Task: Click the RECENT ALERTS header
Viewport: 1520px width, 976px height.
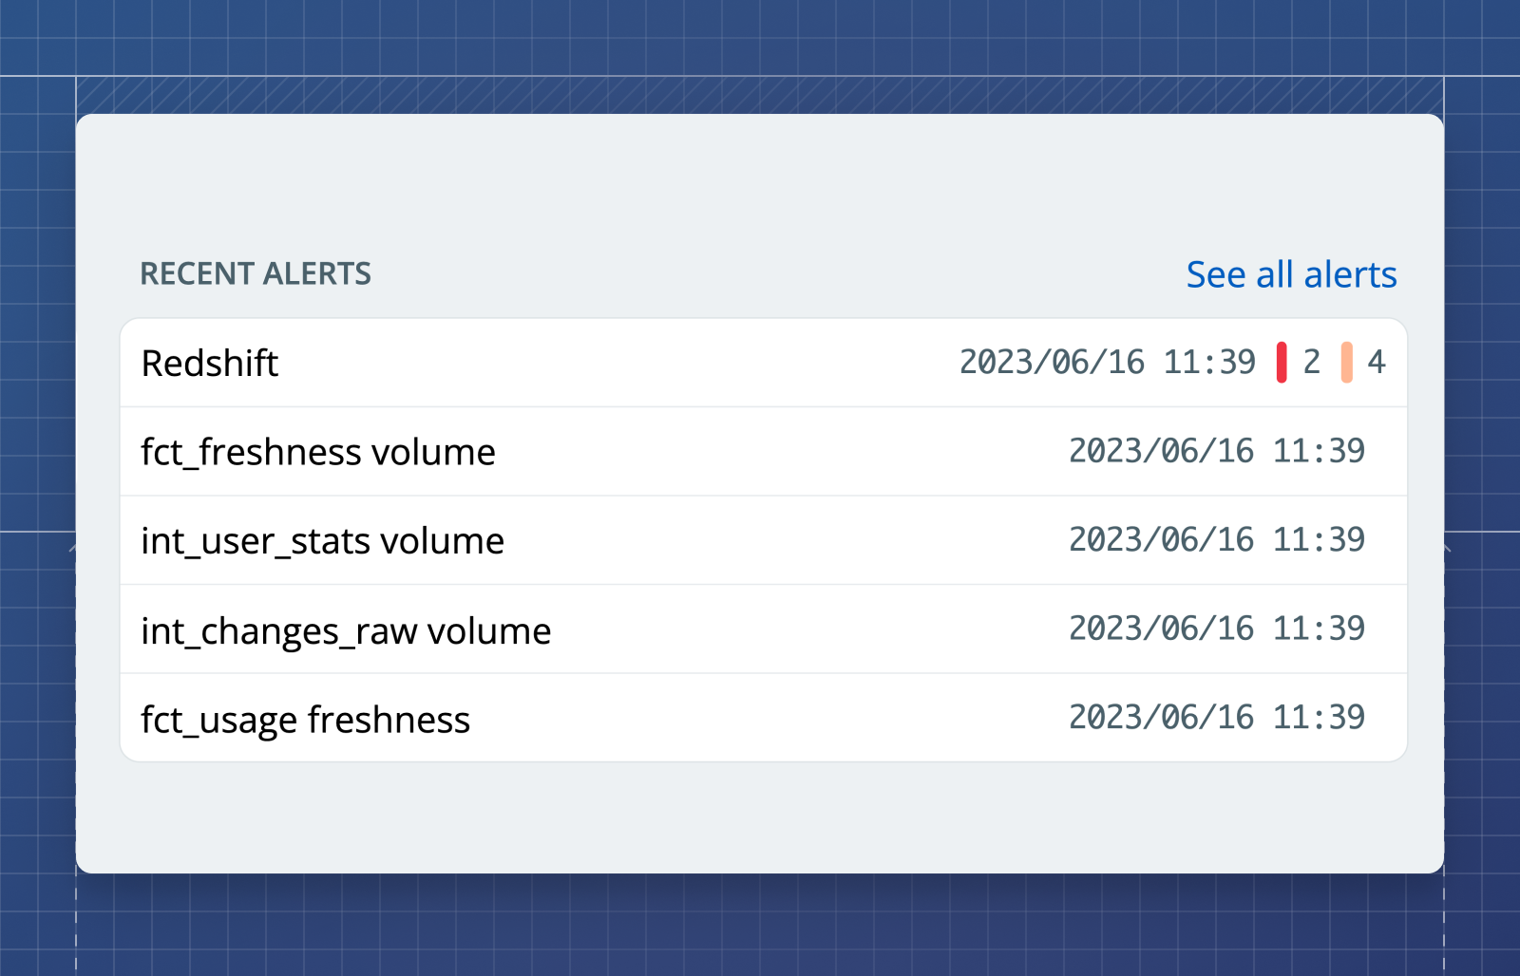Action: [256, 274]
